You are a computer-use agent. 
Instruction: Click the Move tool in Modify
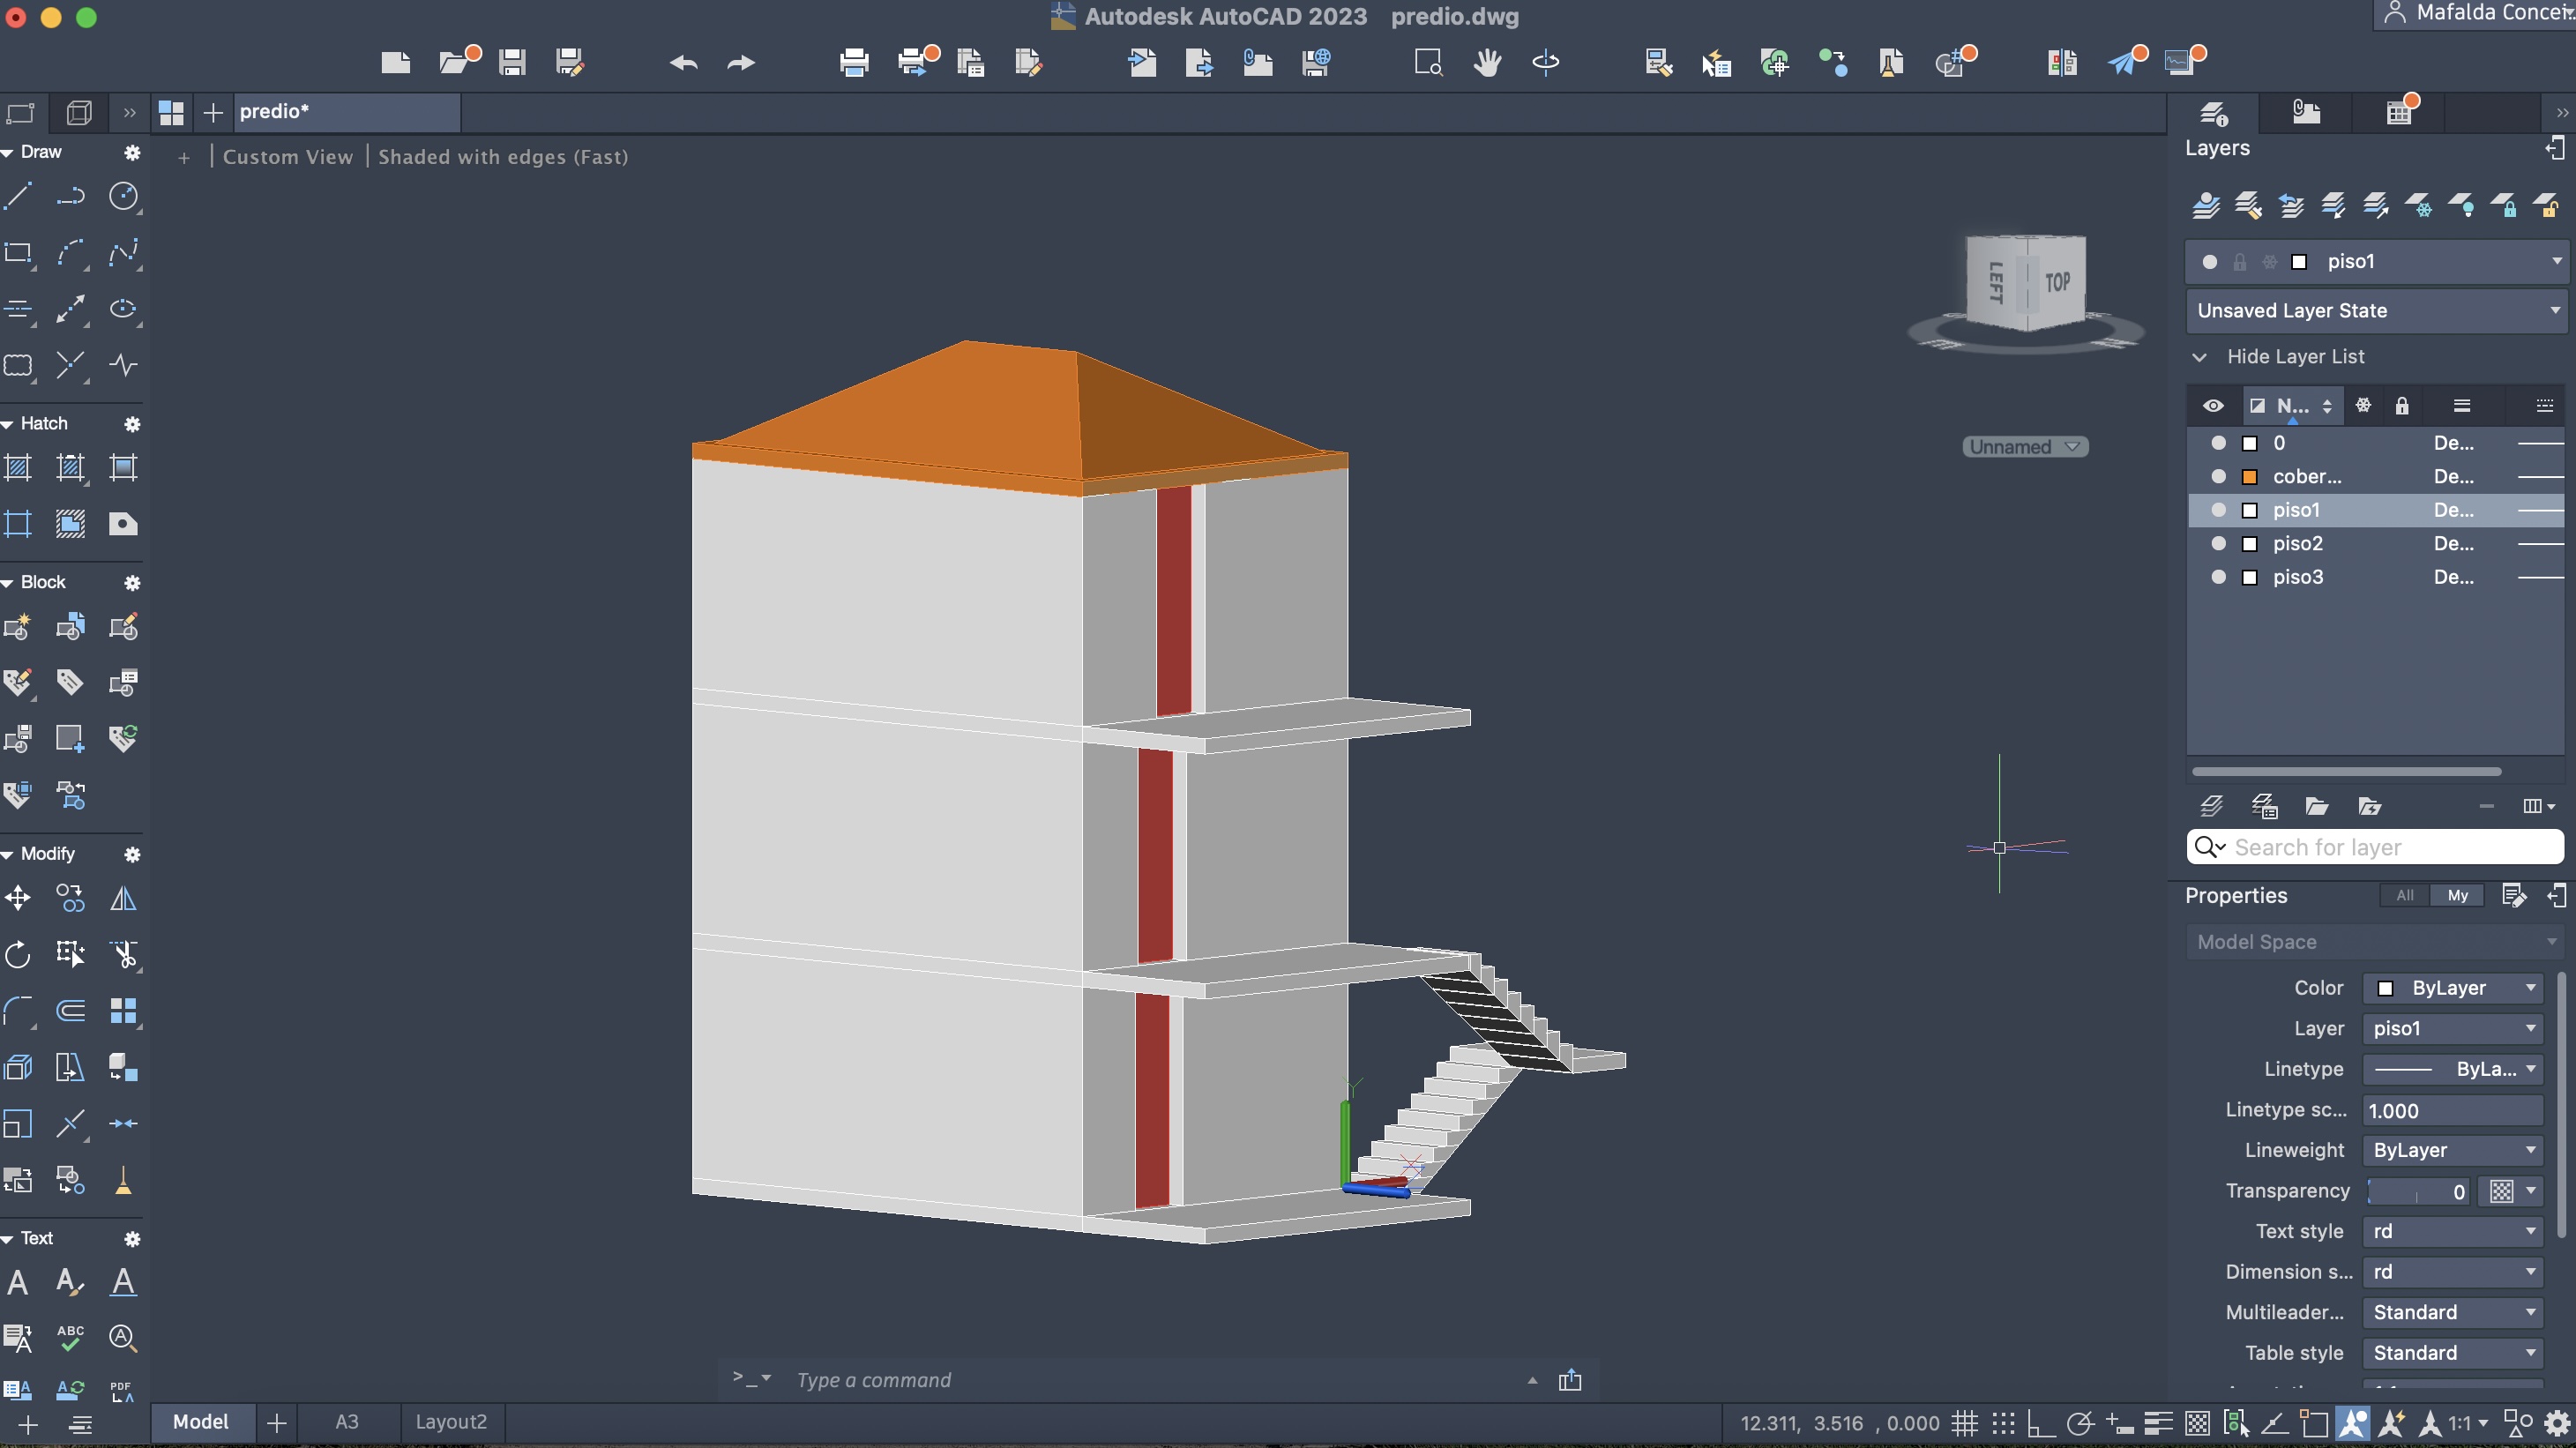pos(18,898)
